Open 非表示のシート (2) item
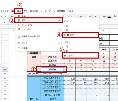This screenshot has width=118, height=101. click(38, 37)
